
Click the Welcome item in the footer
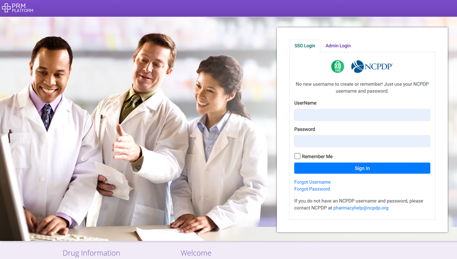point(196,253)
